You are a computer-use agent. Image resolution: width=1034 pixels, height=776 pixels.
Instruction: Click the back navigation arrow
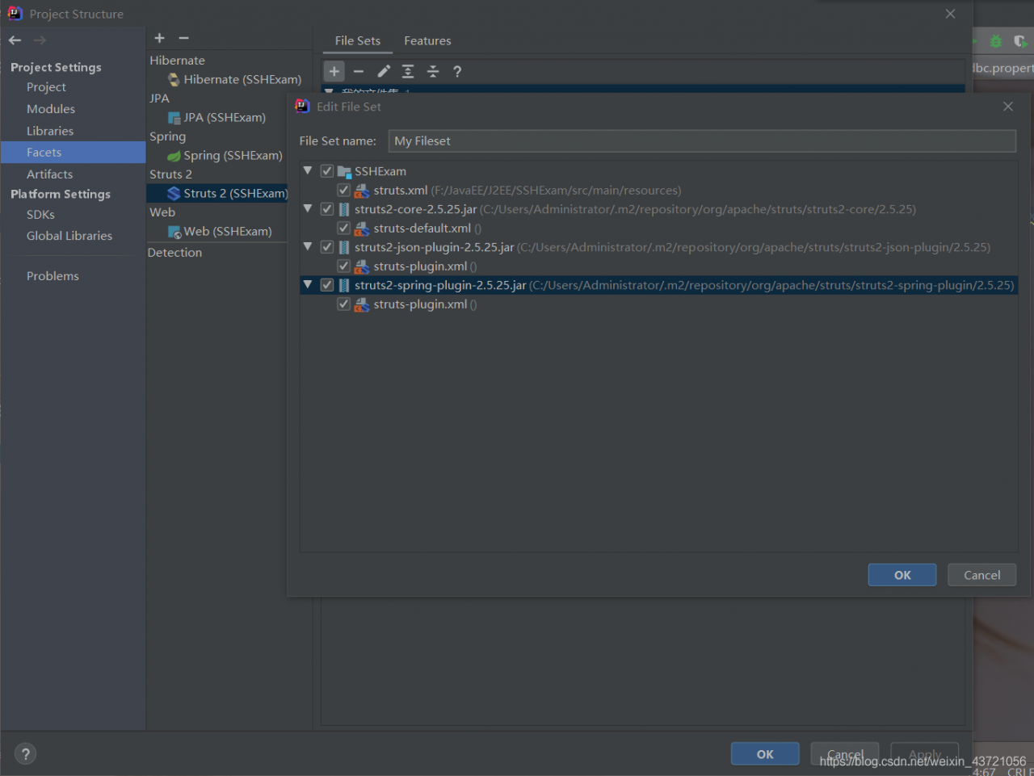pyautogui.click(x=15, y=40)
